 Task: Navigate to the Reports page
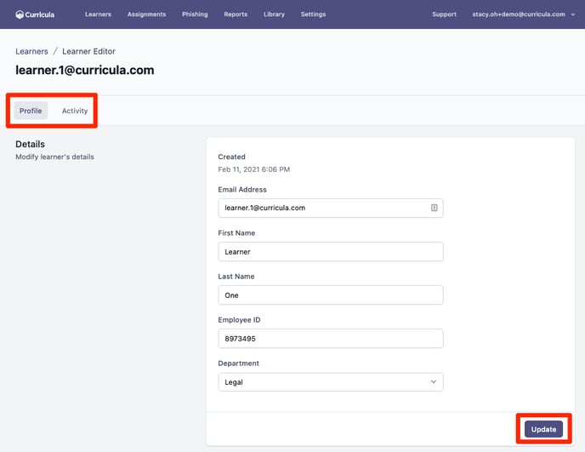pyautogui.click(x=236, y=14)
